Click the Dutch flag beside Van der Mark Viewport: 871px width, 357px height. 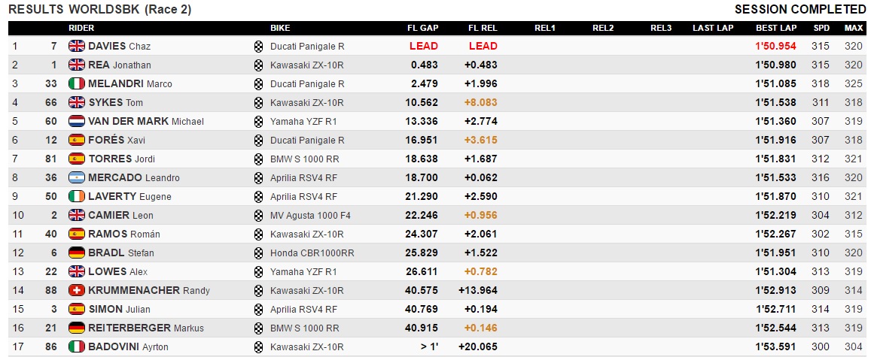coord(77,121)
